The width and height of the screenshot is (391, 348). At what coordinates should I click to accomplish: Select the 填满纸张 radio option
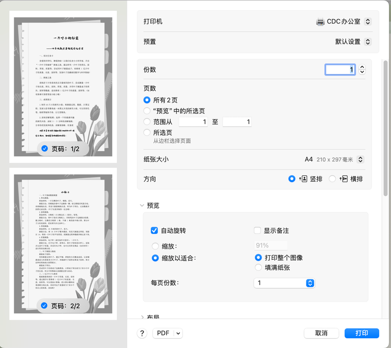coord(258,267)
